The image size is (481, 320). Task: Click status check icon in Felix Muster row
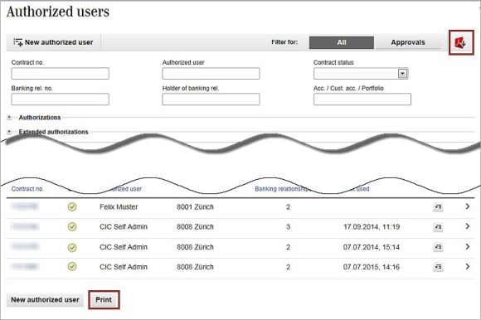coord(72,207)
